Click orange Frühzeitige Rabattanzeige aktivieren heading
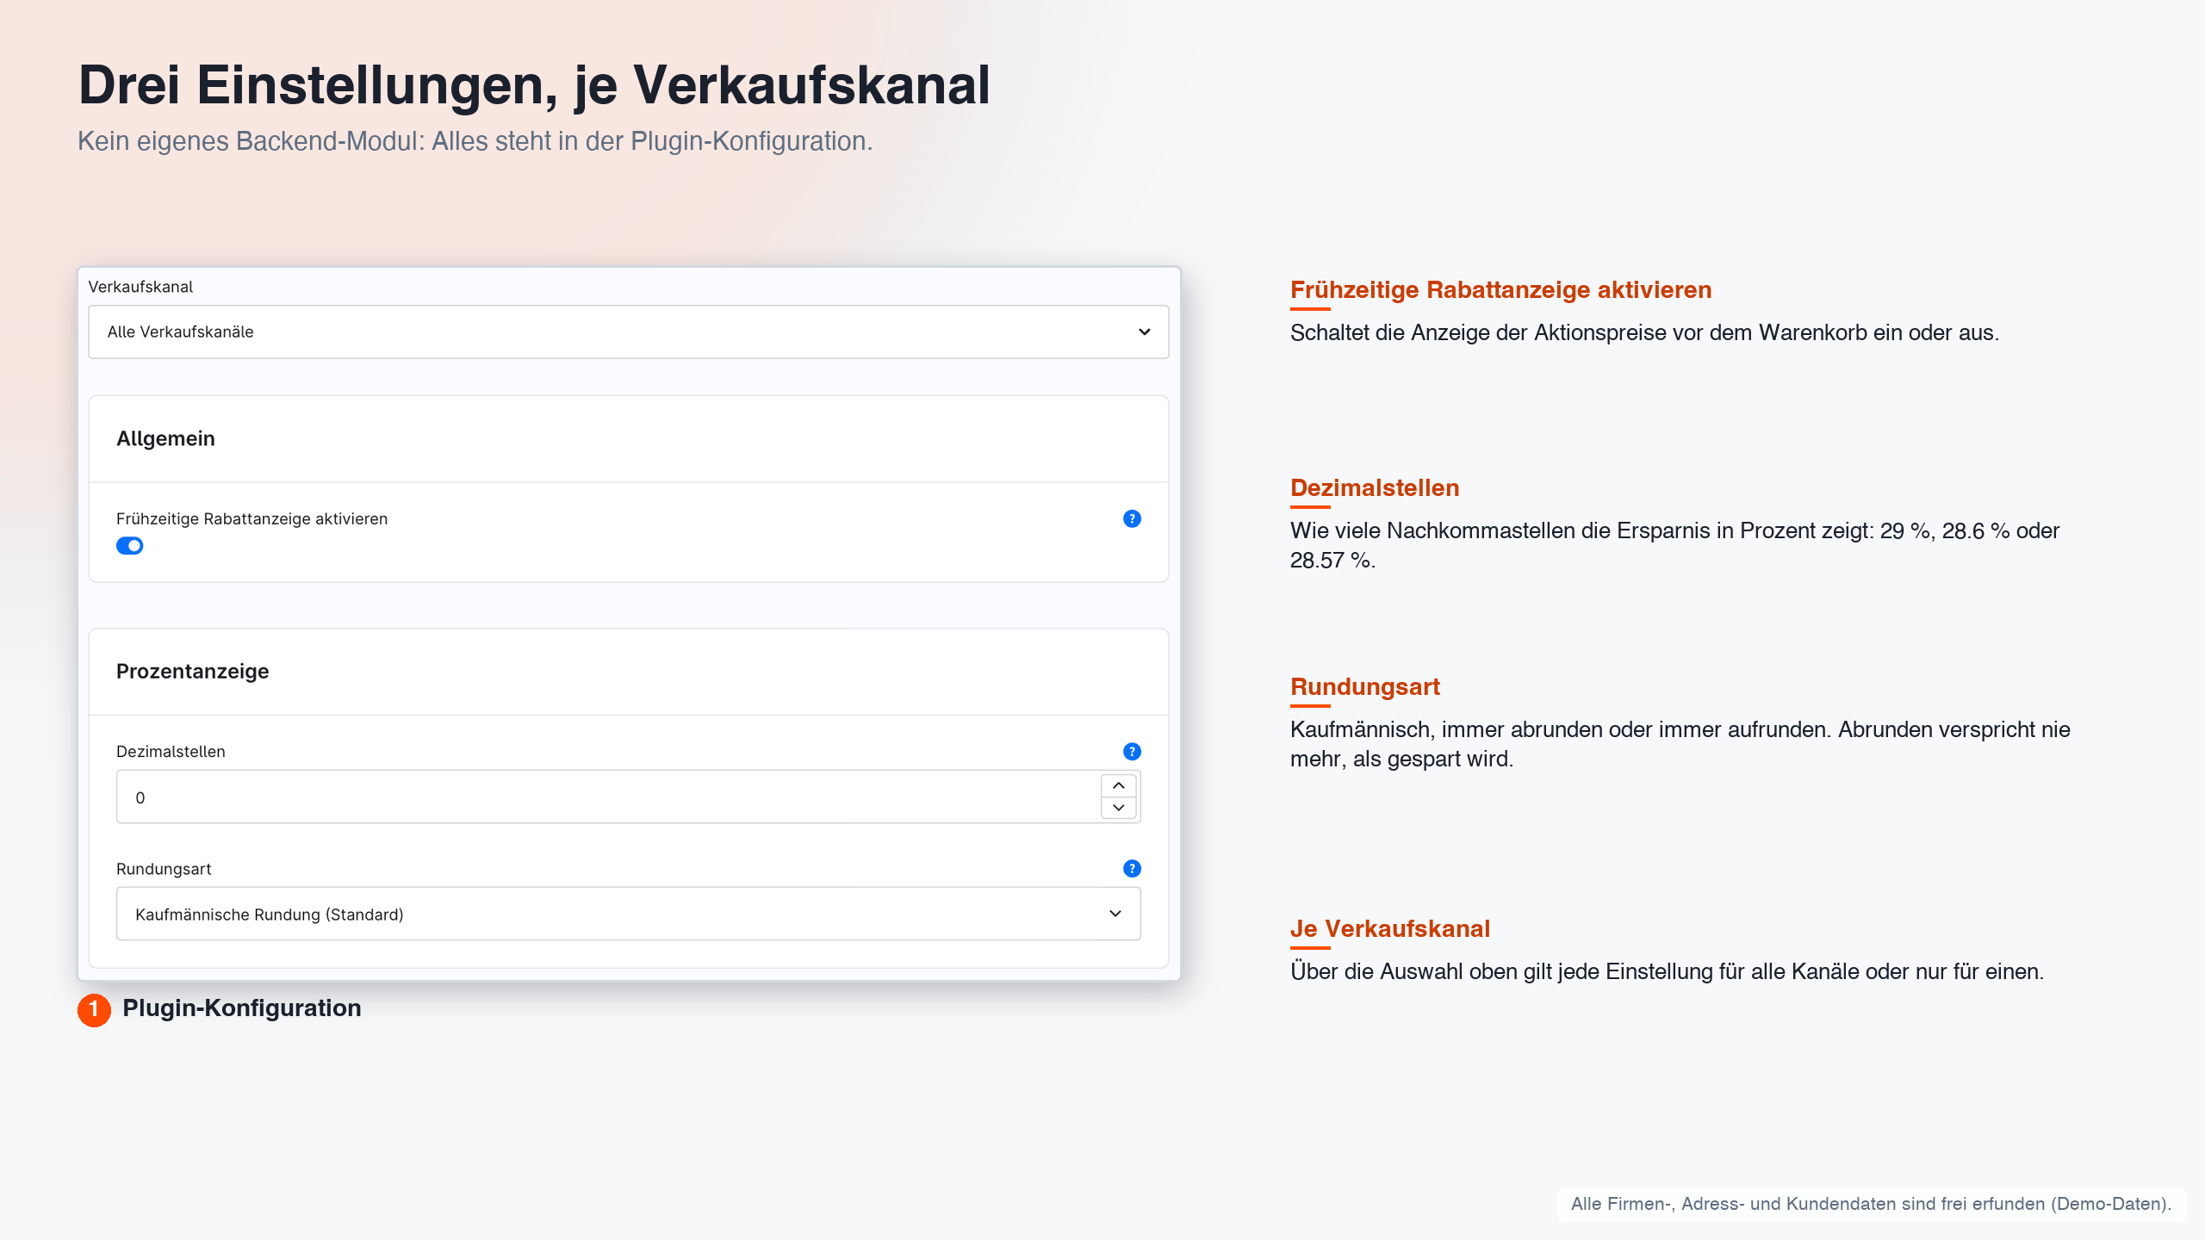2205x1240 pixels. click(1500, 289)
